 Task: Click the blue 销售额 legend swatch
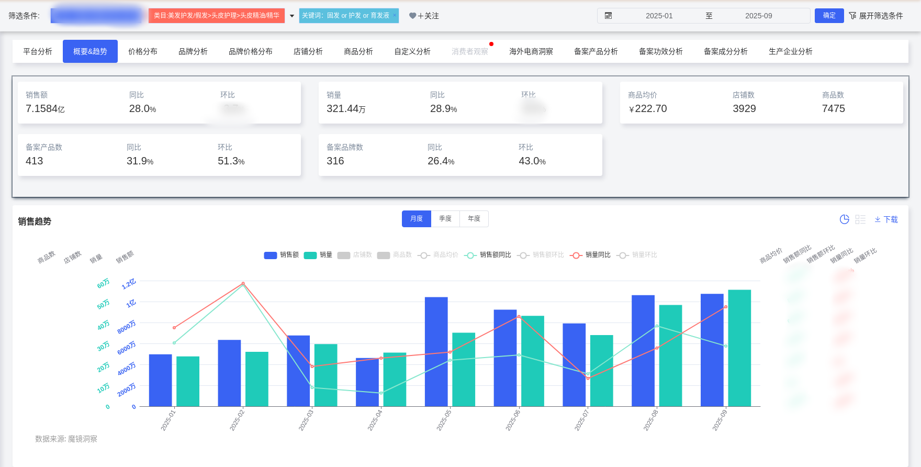(270, 255)
